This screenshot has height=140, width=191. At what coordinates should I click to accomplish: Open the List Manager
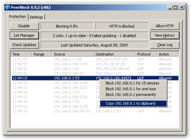24,35
